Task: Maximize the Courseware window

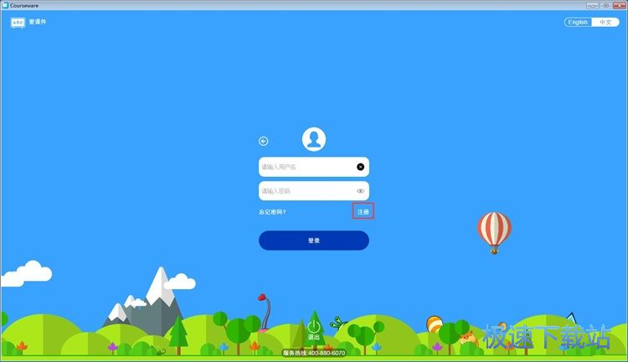Action: 605,5
